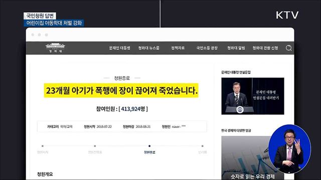Select the 청원진행중 progress step dot
The image size is (321, 180).
(95, 146)
